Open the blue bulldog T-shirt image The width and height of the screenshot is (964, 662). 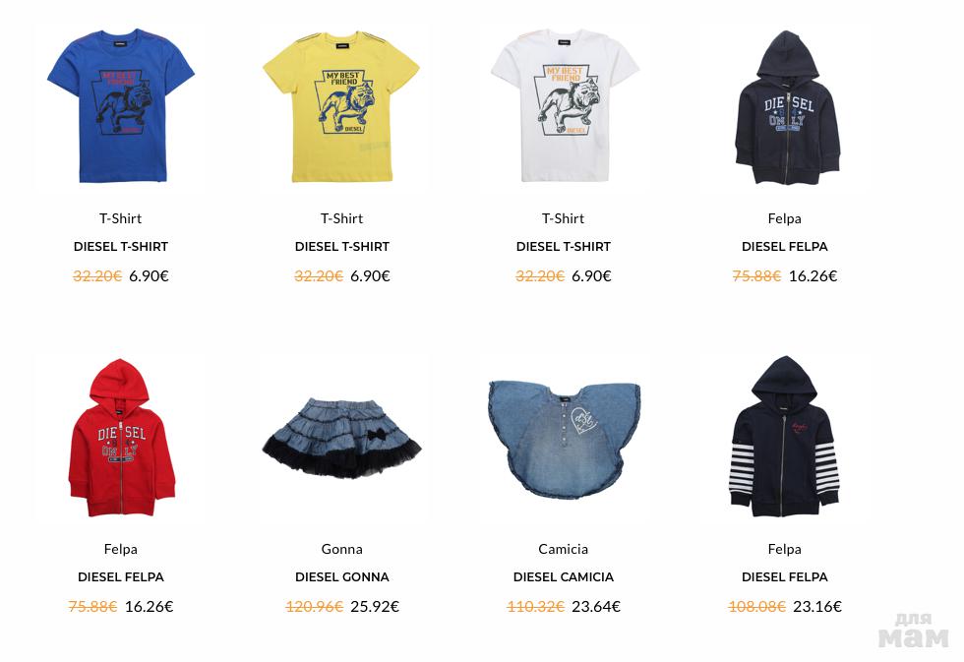(121, 105)
